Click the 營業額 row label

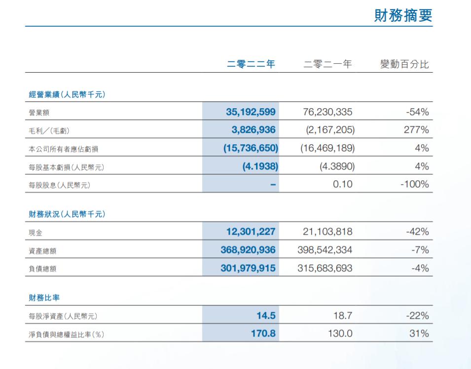click(x=36, y=112)
